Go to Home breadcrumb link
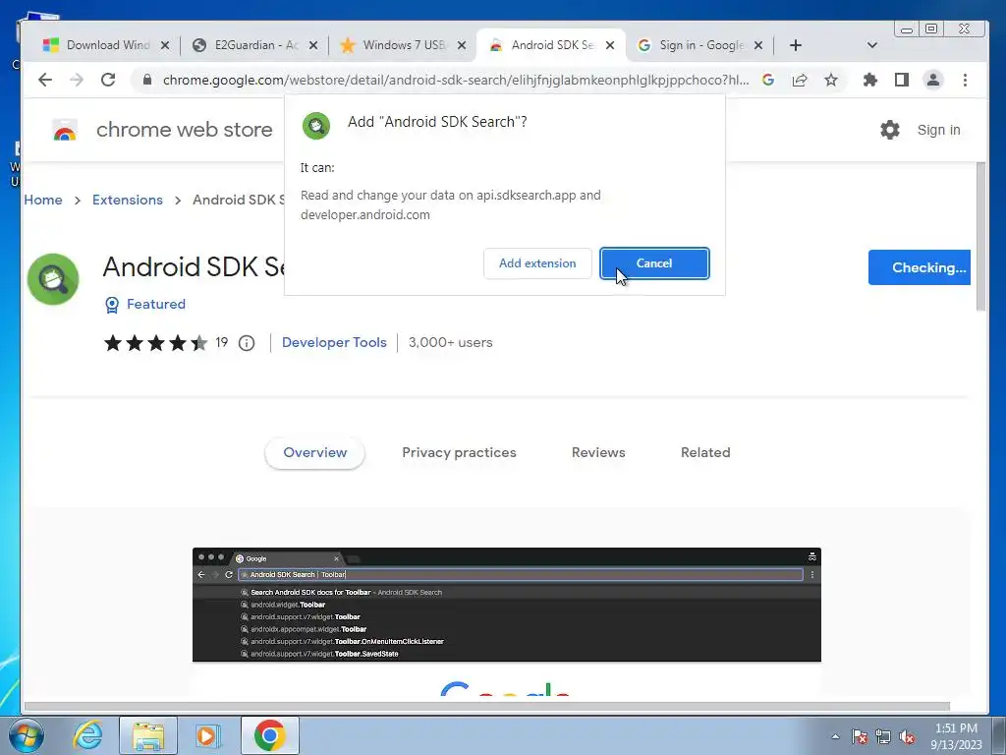This screenshot has height=755, width=1006. pyautogui.click(x=43, y=200)
